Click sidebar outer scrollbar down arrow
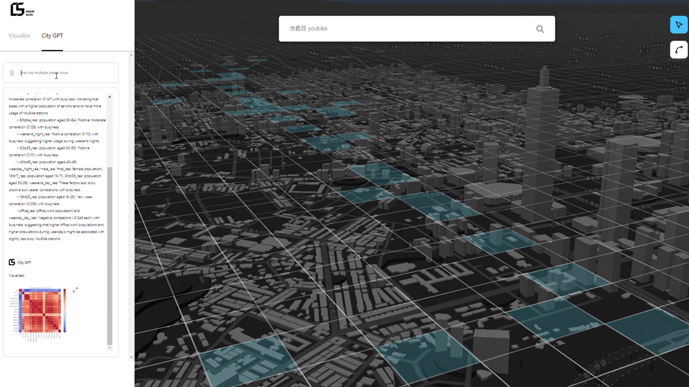The width and height of the screenshot is (689, 387). click(x=131, y=358)
